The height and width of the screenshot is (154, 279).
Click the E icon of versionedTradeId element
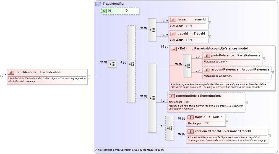[x=191, y=131]
